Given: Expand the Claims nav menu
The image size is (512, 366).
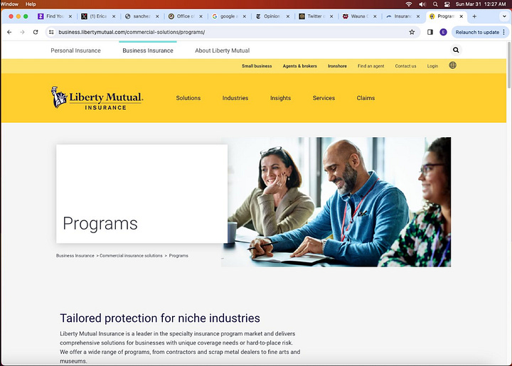Looking at the screenshot, I should [x=366, y=98].
